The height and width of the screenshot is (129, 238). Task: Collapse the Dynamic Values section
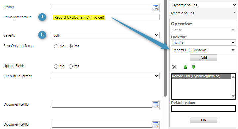pyautogui.click(x=234, y=13)
